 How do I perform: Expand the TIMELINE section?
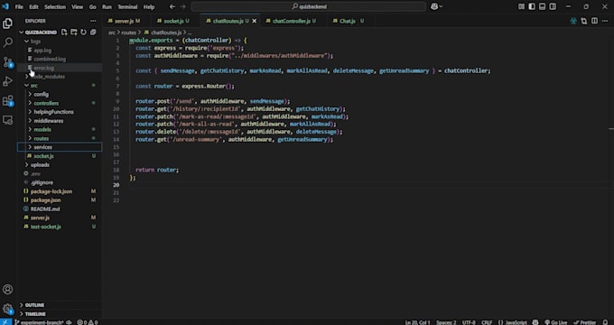[60, 314]
